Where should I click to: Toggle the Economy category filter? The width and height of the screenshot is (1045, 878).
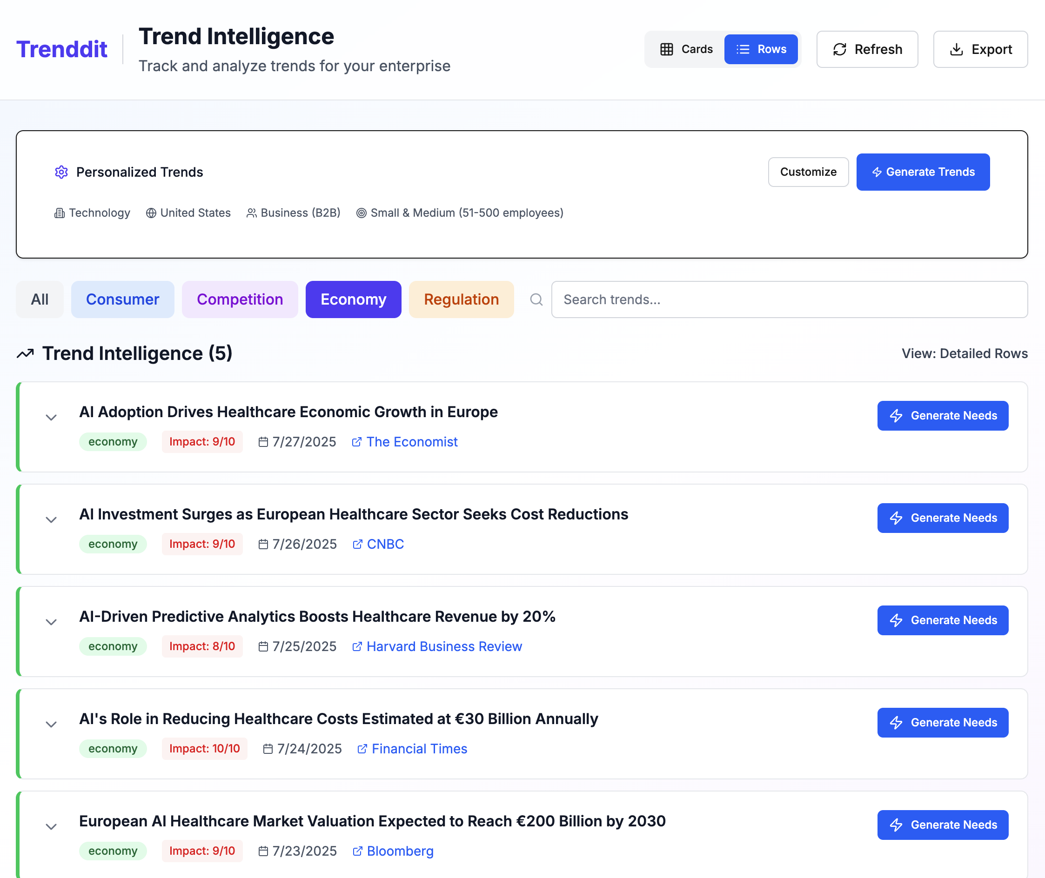point(353,299)
